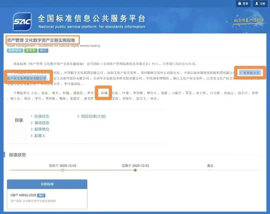Viewport: 270px width, 214px height.
Task: Click the 现行 tag under the title
Action: (43, 51)
